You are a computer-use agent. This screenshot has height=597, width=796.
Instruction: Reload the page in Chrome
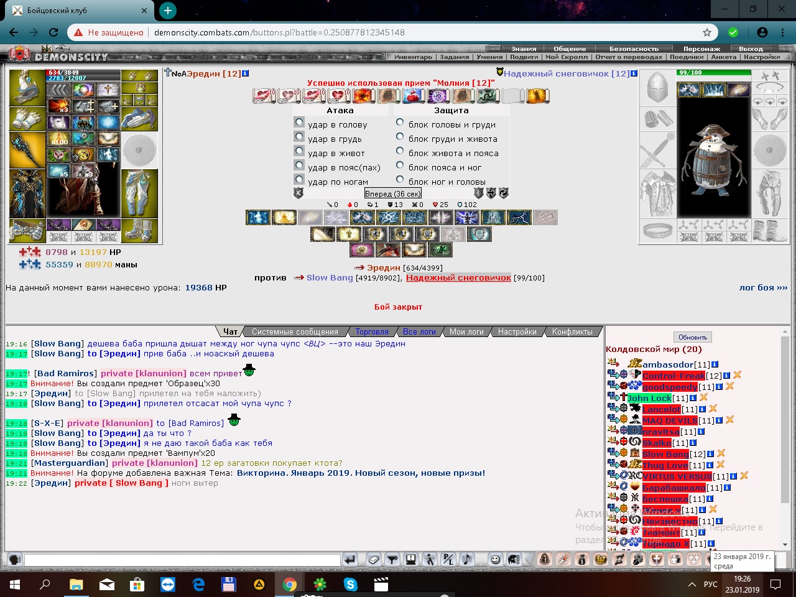(x=53, y=32)
